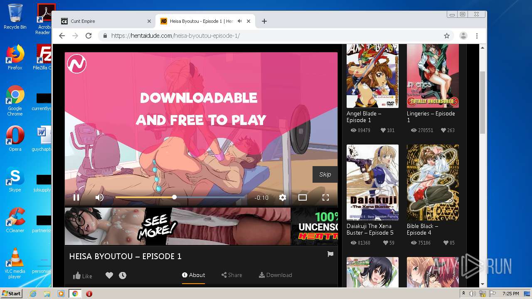Screen dimensions: 532x299
Task: Skip the pre-roll advertisement
Action: (x=325, y=174)
